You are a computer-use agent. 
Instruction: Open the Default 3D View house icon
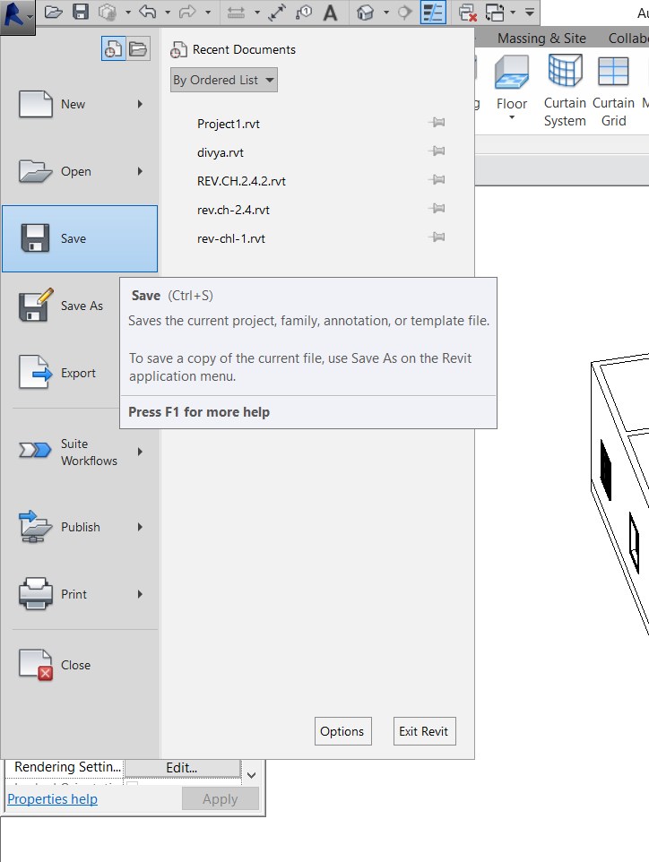[x=365, y=13]
